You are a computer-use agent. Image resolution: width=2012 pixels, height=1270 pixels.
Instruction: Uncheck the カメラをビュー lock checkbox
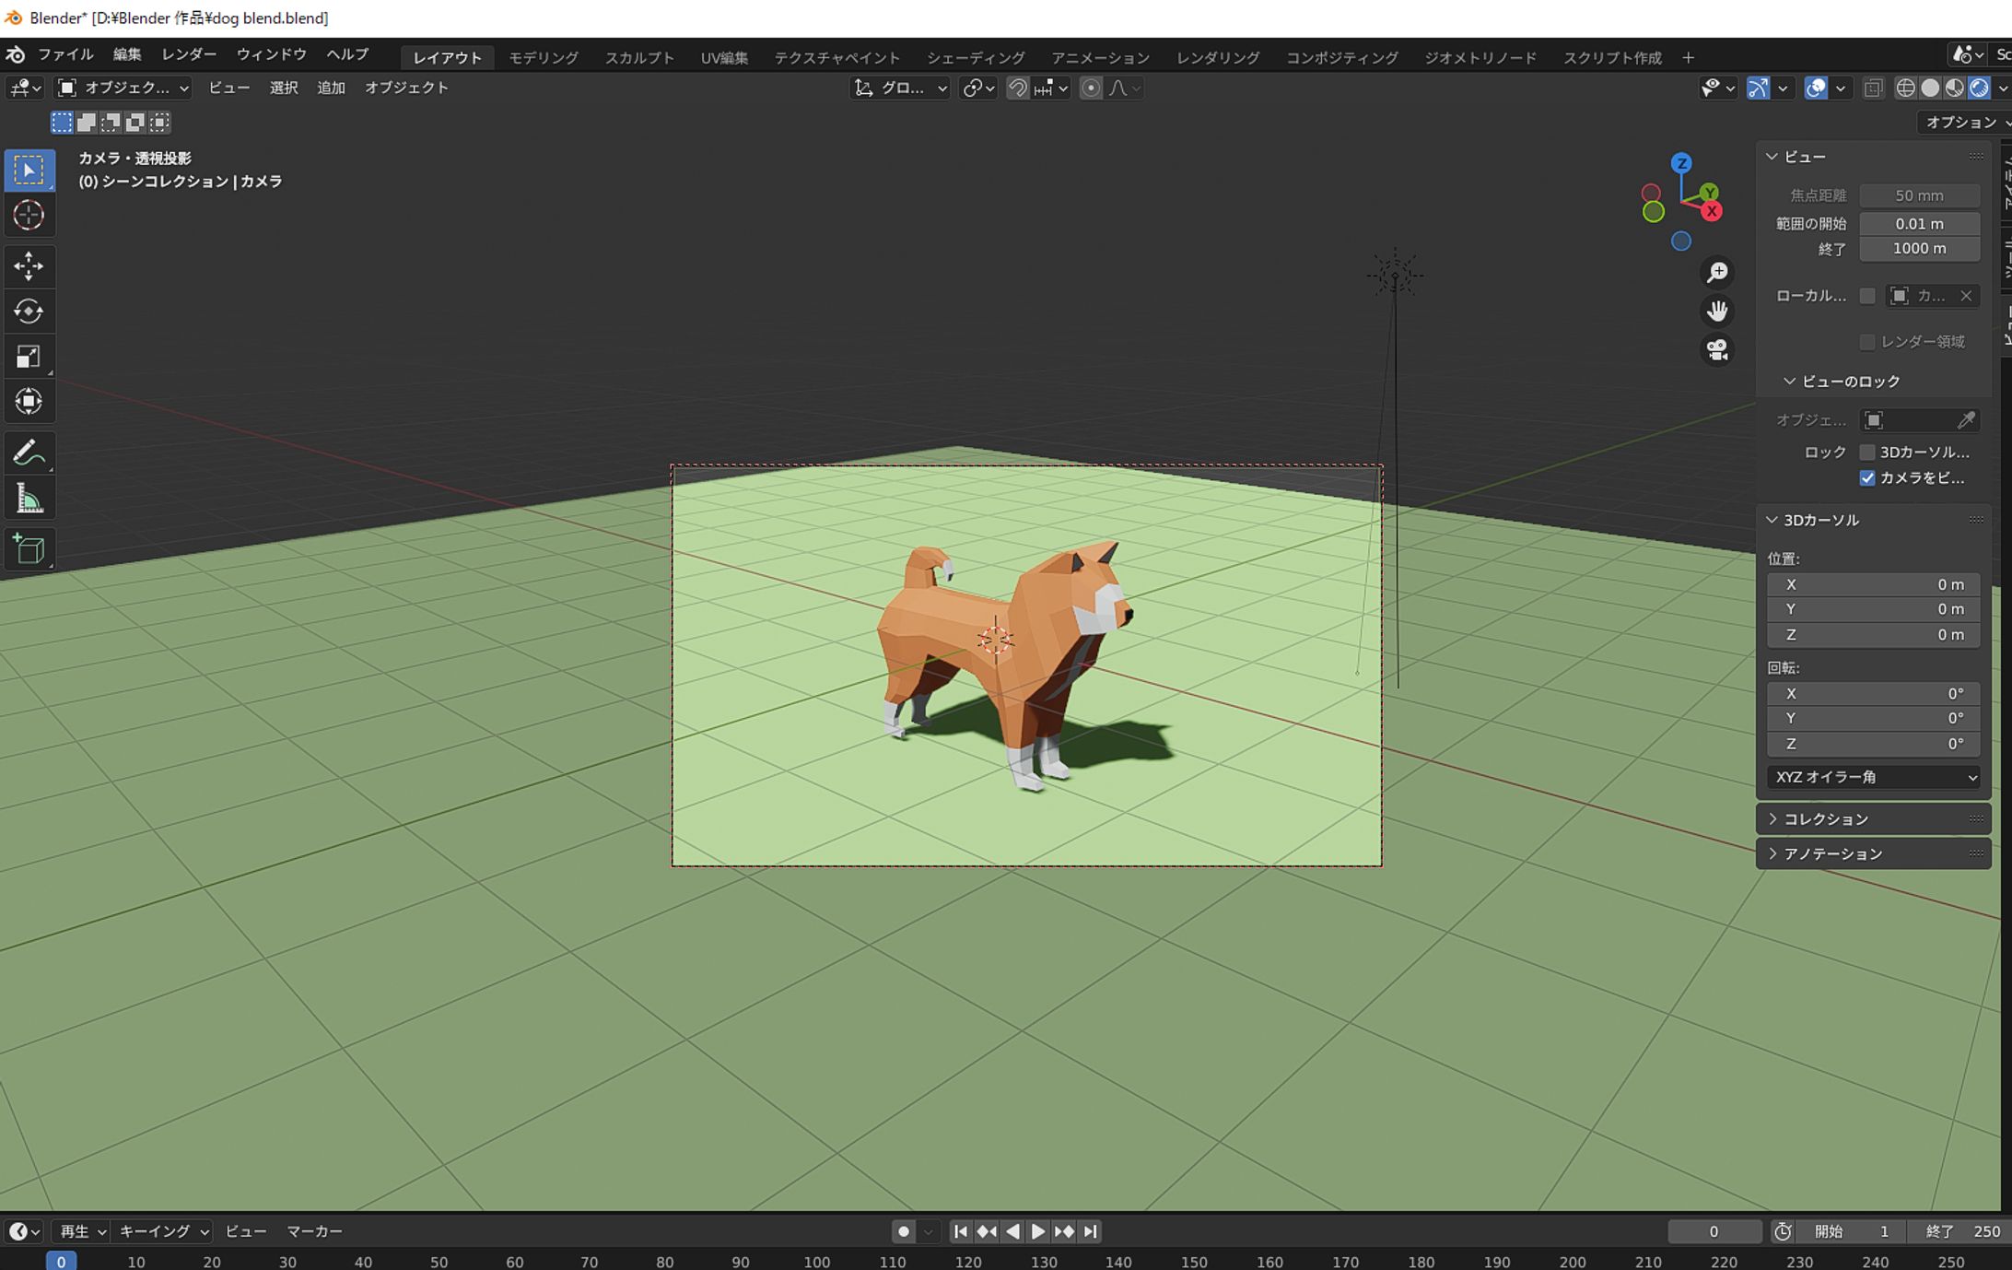click(1867, 477)
